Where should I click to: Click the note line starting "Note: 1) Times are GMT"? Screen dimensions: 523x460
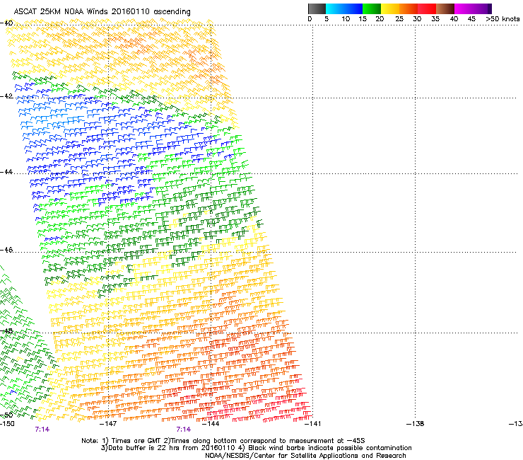(x=223, y=441)
